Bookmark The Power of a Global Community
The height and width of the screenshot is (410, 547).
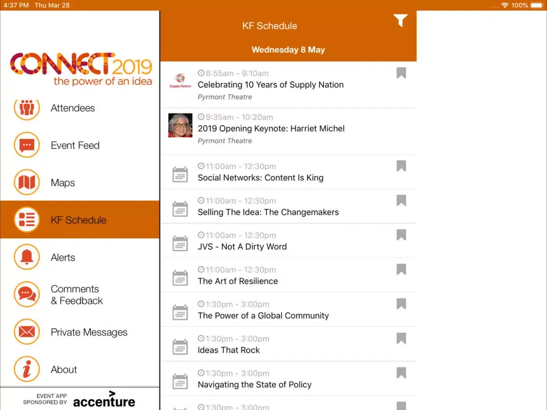[x=401, y=304]
